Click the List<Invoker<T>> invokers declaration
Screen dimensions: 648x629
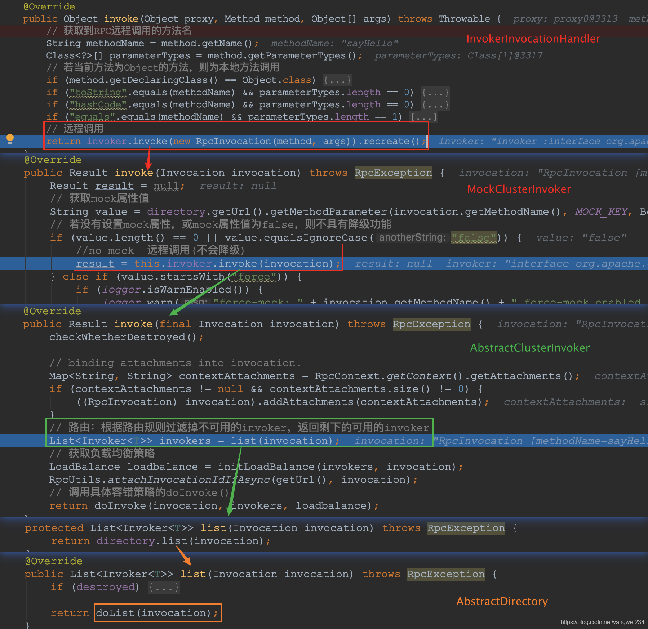click(130, 441)
